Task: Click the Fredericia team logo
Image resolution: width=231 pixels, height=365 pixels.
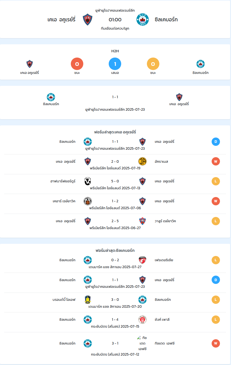Action: [x=142, y=260]
